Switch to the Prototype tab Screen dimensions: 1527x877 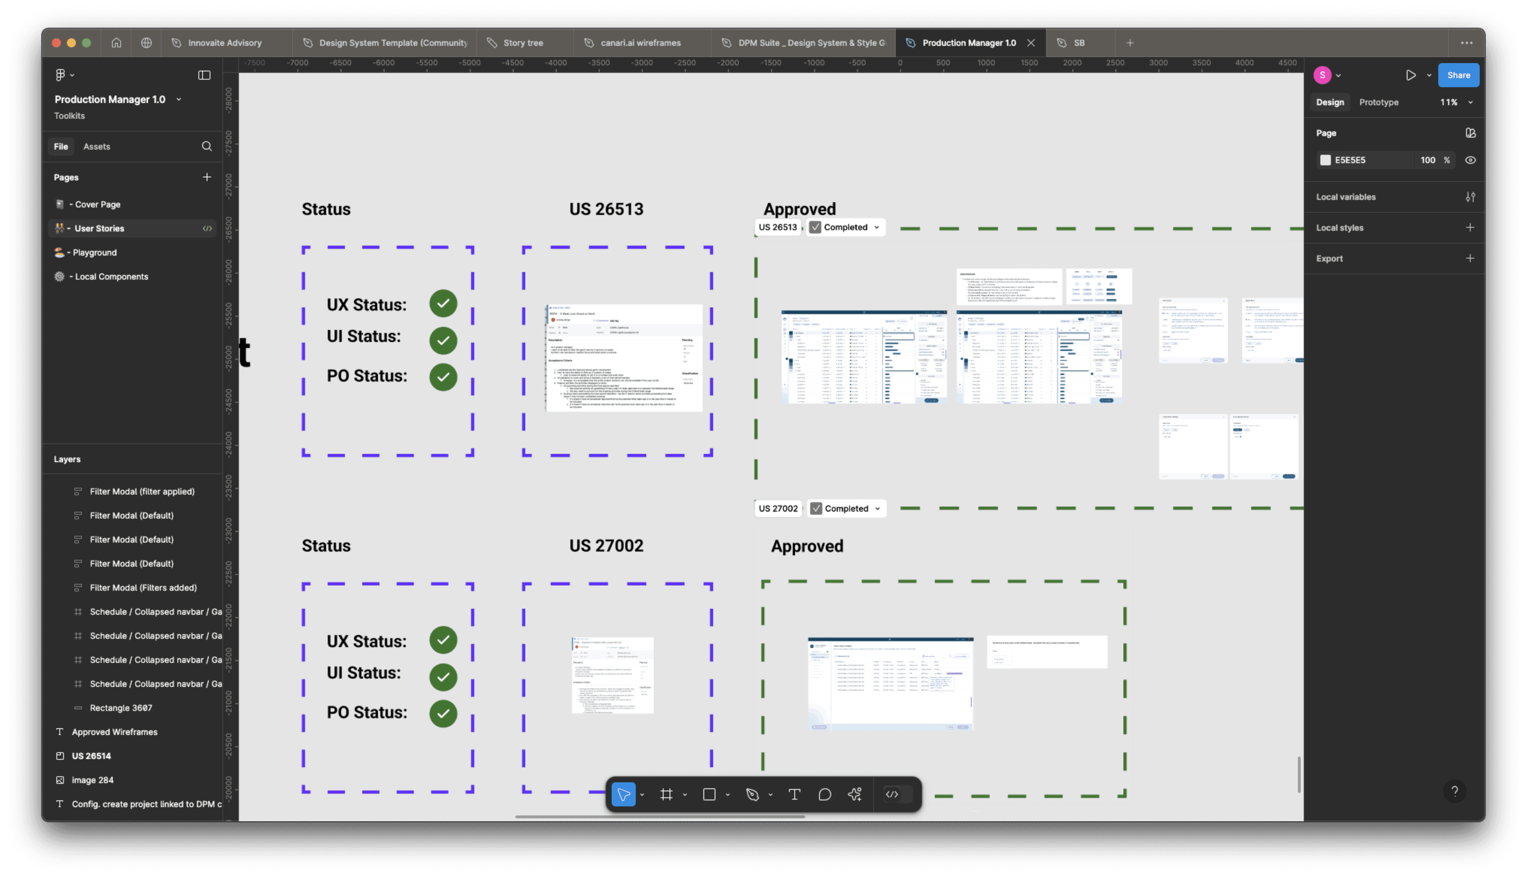(x=1378, y=103)
